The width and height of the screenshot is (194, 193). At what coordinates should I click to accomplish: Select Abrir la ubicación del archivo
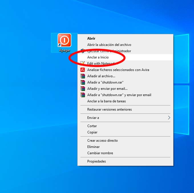[125, 45]
